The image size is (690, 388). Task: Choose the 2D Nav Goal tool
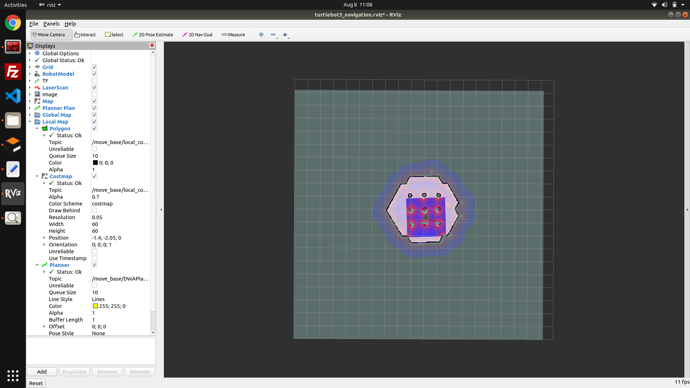(197, 34)
